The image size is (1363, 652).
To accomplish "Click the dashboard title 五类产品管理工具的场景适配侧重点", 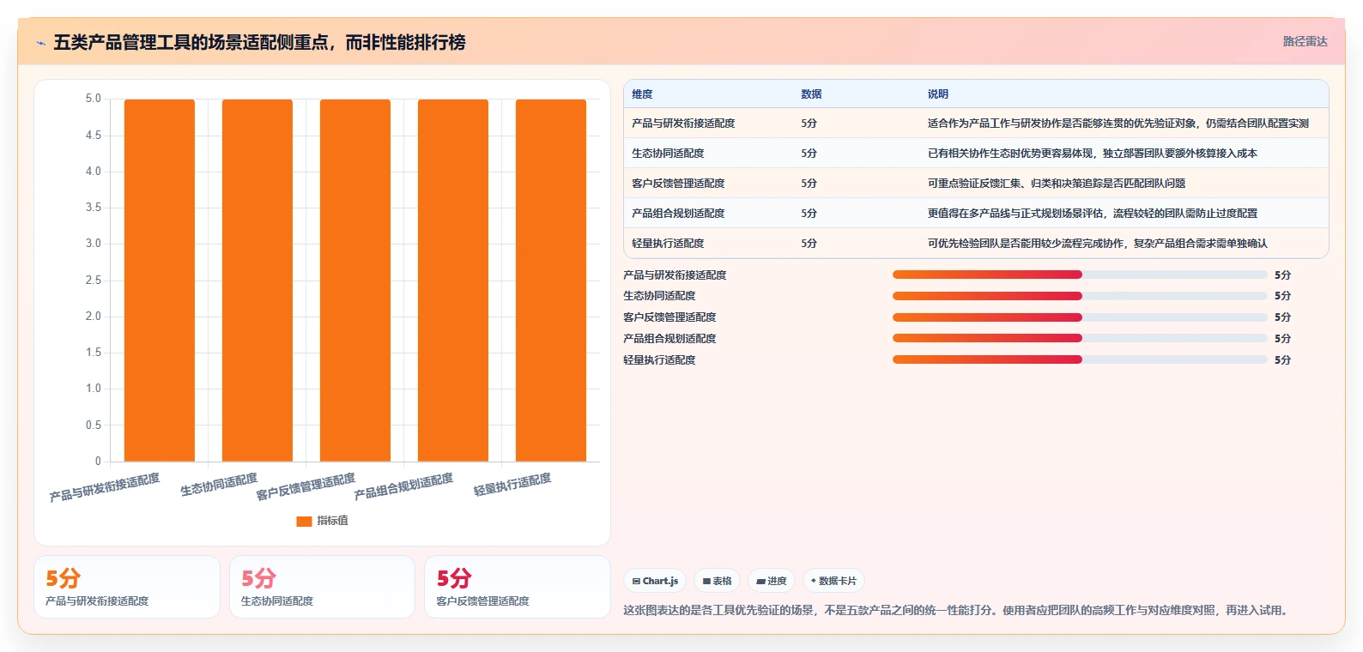I will 259,43.
